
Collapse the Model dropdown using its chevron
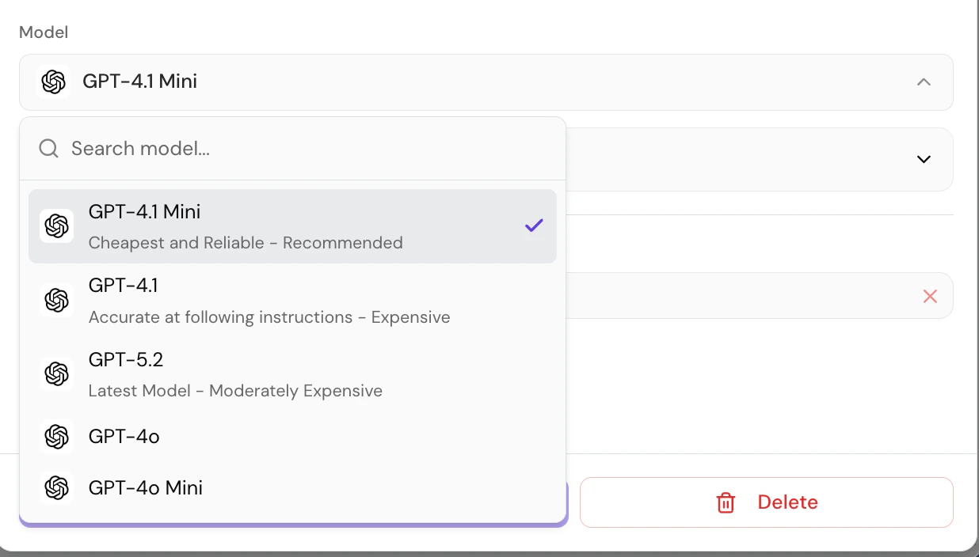pyautogui.click(x=924, y=81)
